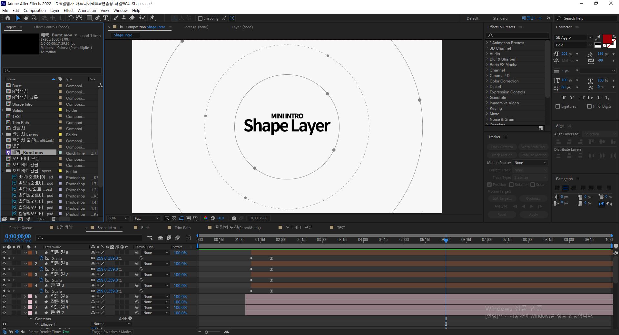
Task: Expand layer 작은 원6 properties
Action: click(x=25, y=296)
